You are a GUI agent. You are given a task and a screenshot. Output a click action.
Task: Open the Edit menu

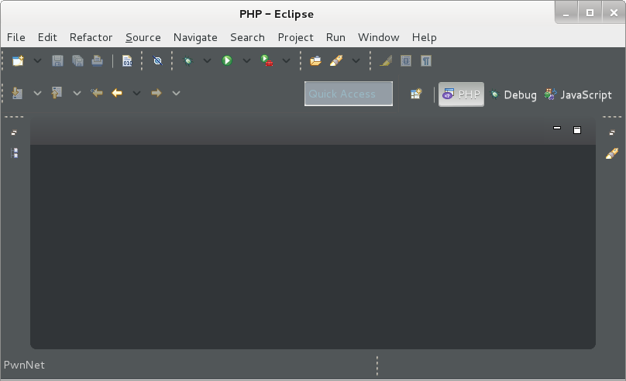click(x=47, y=37)
